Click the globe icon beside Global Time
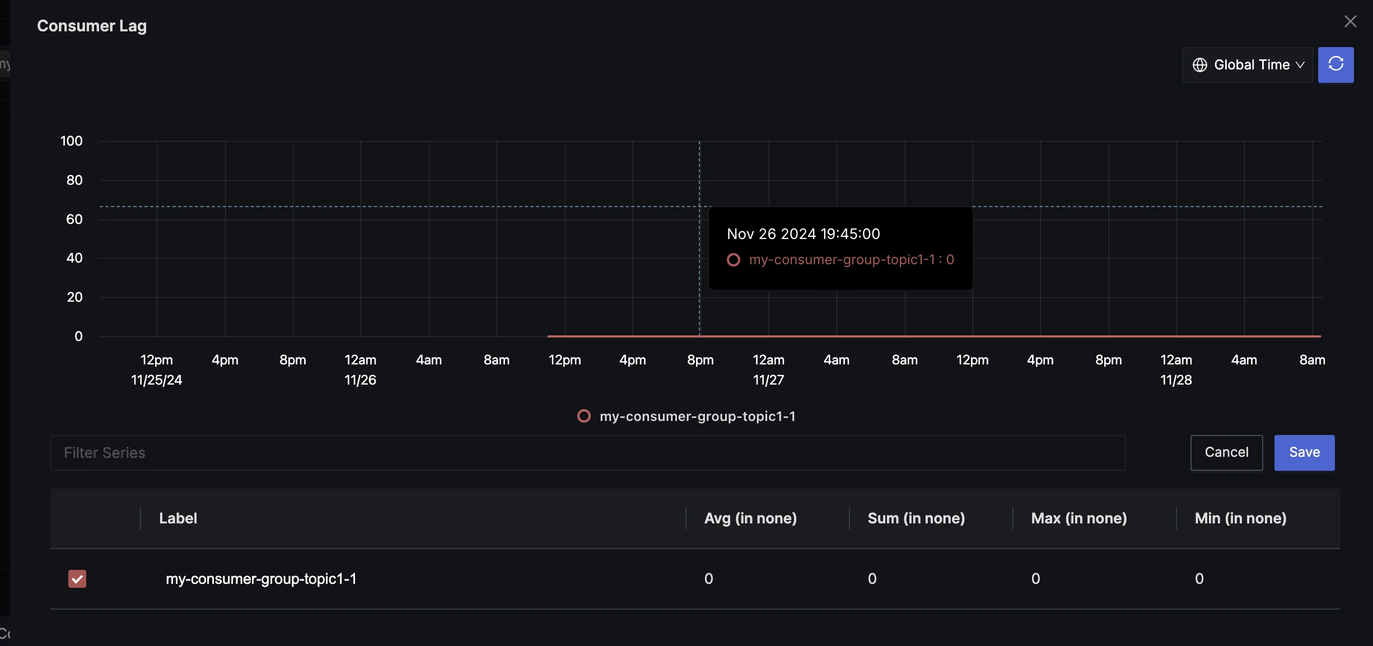Image resolution: width=1373 pixels, height=646 pixels. 1199,65
